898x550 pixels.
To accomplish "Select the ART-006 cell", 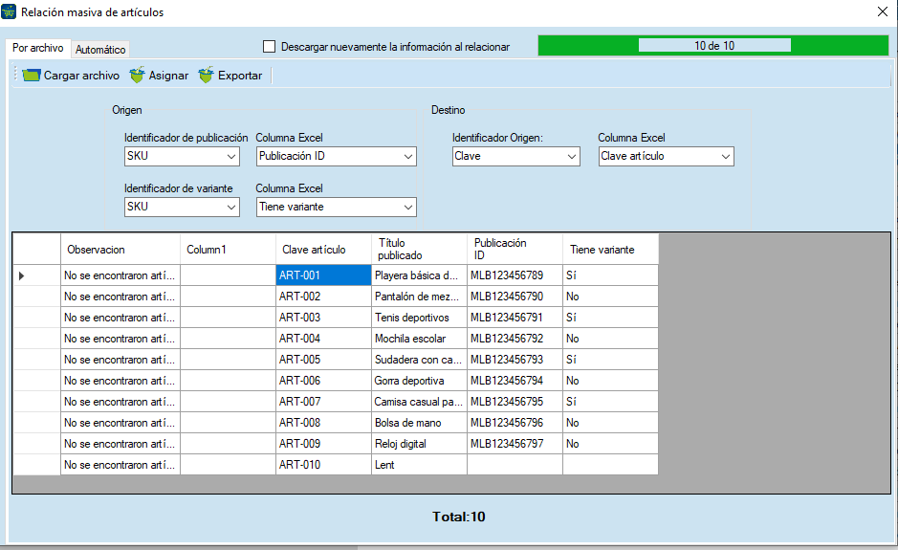I will [x=323, y=381].
